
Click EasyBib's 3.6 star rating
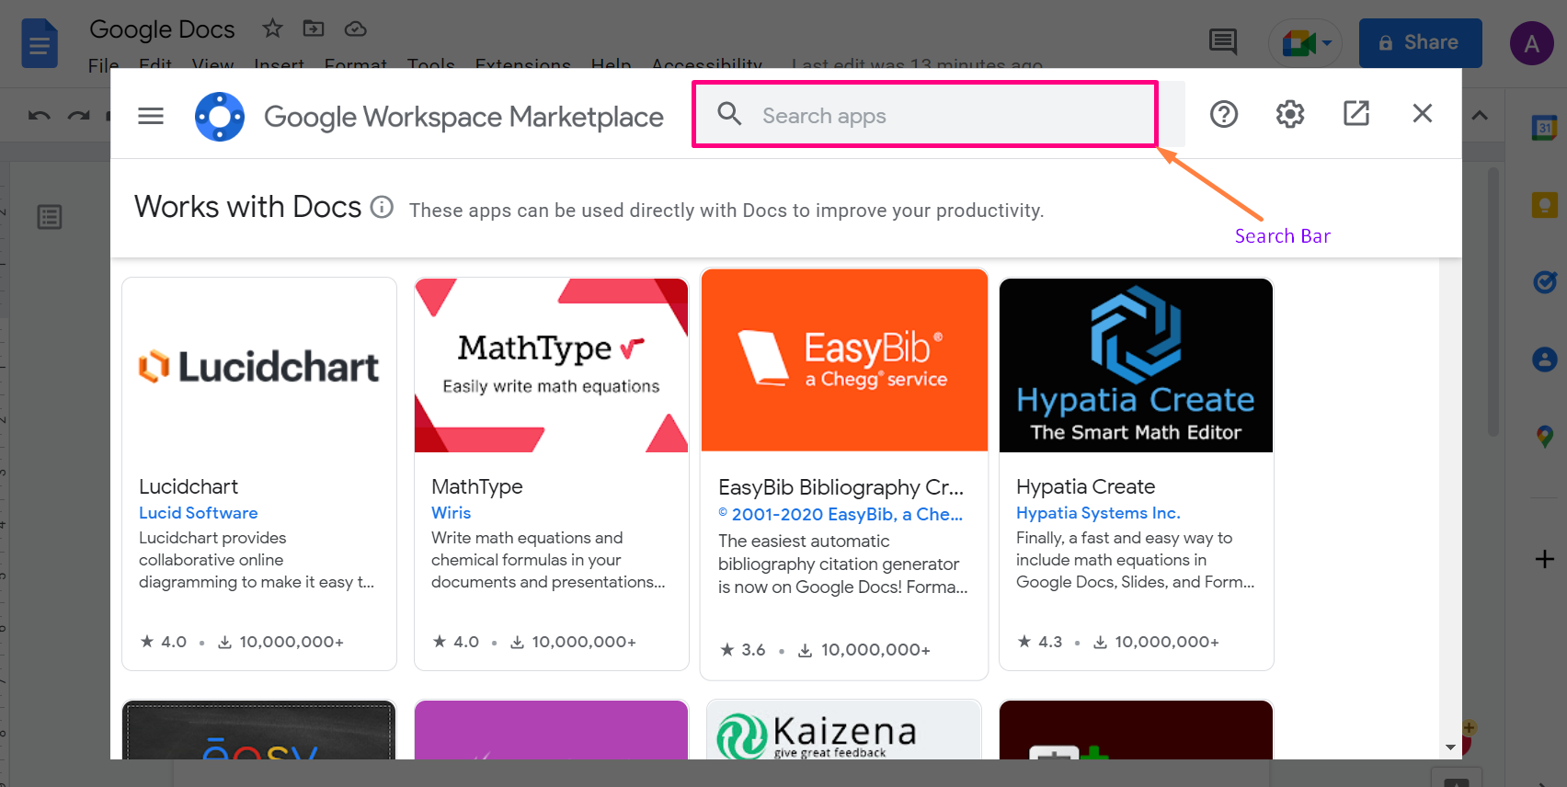coord(742,650)
